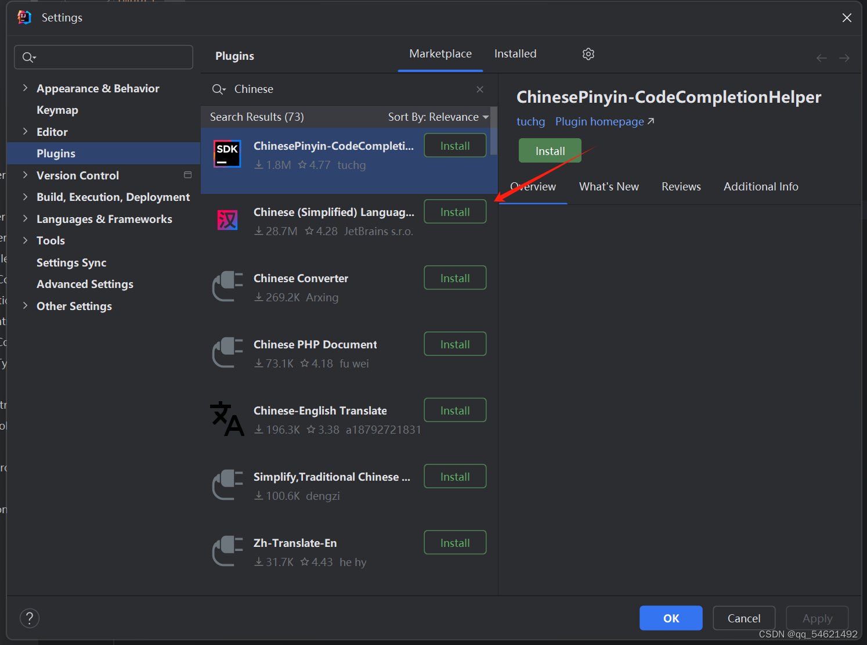The width and height of the screenshot is (867, 645).
Task: Open the tuchg vendor link
Action: [x=530, y=122]
